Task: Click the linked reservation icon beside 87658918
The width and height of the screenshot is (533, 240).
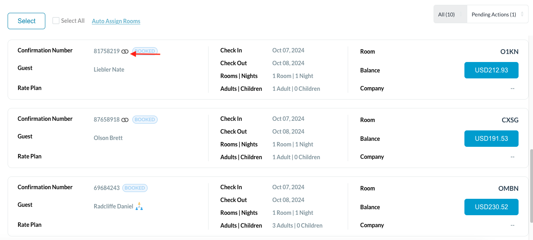Action: pyautogui.click(x=125, y=120)
